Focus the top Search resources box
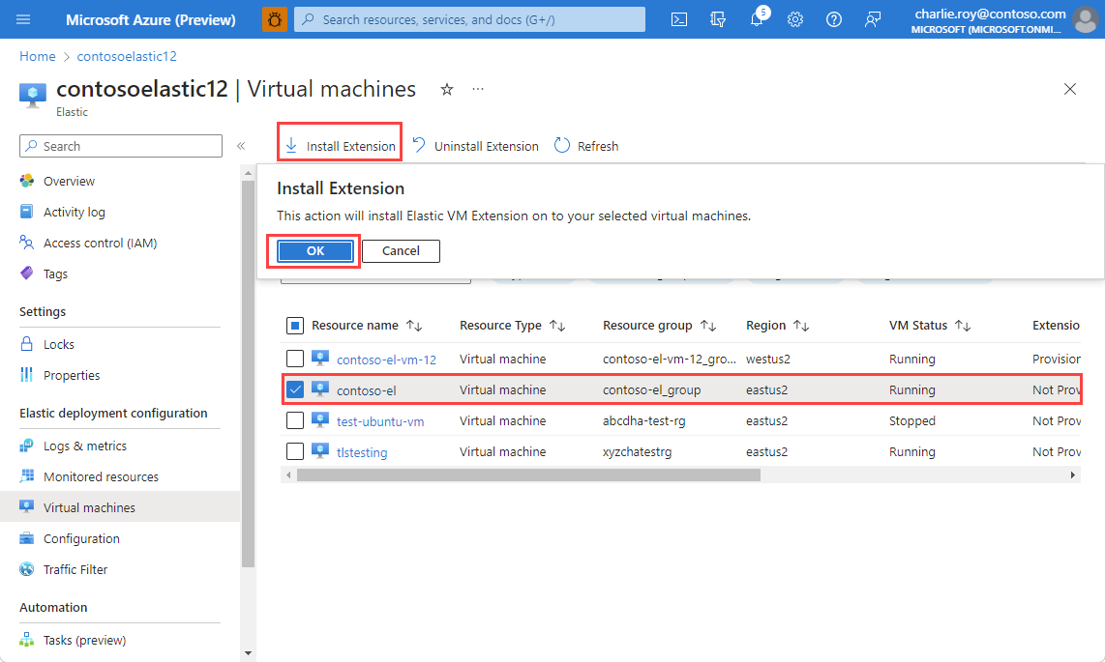Viewport: 1105px width, 662px height. point(469,19)
